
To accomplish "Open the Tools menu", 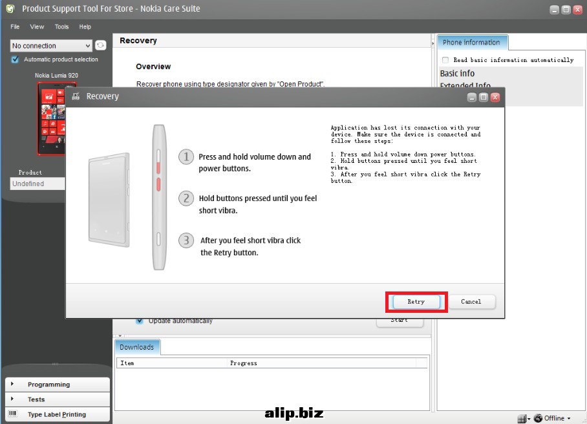I will 62,26.
